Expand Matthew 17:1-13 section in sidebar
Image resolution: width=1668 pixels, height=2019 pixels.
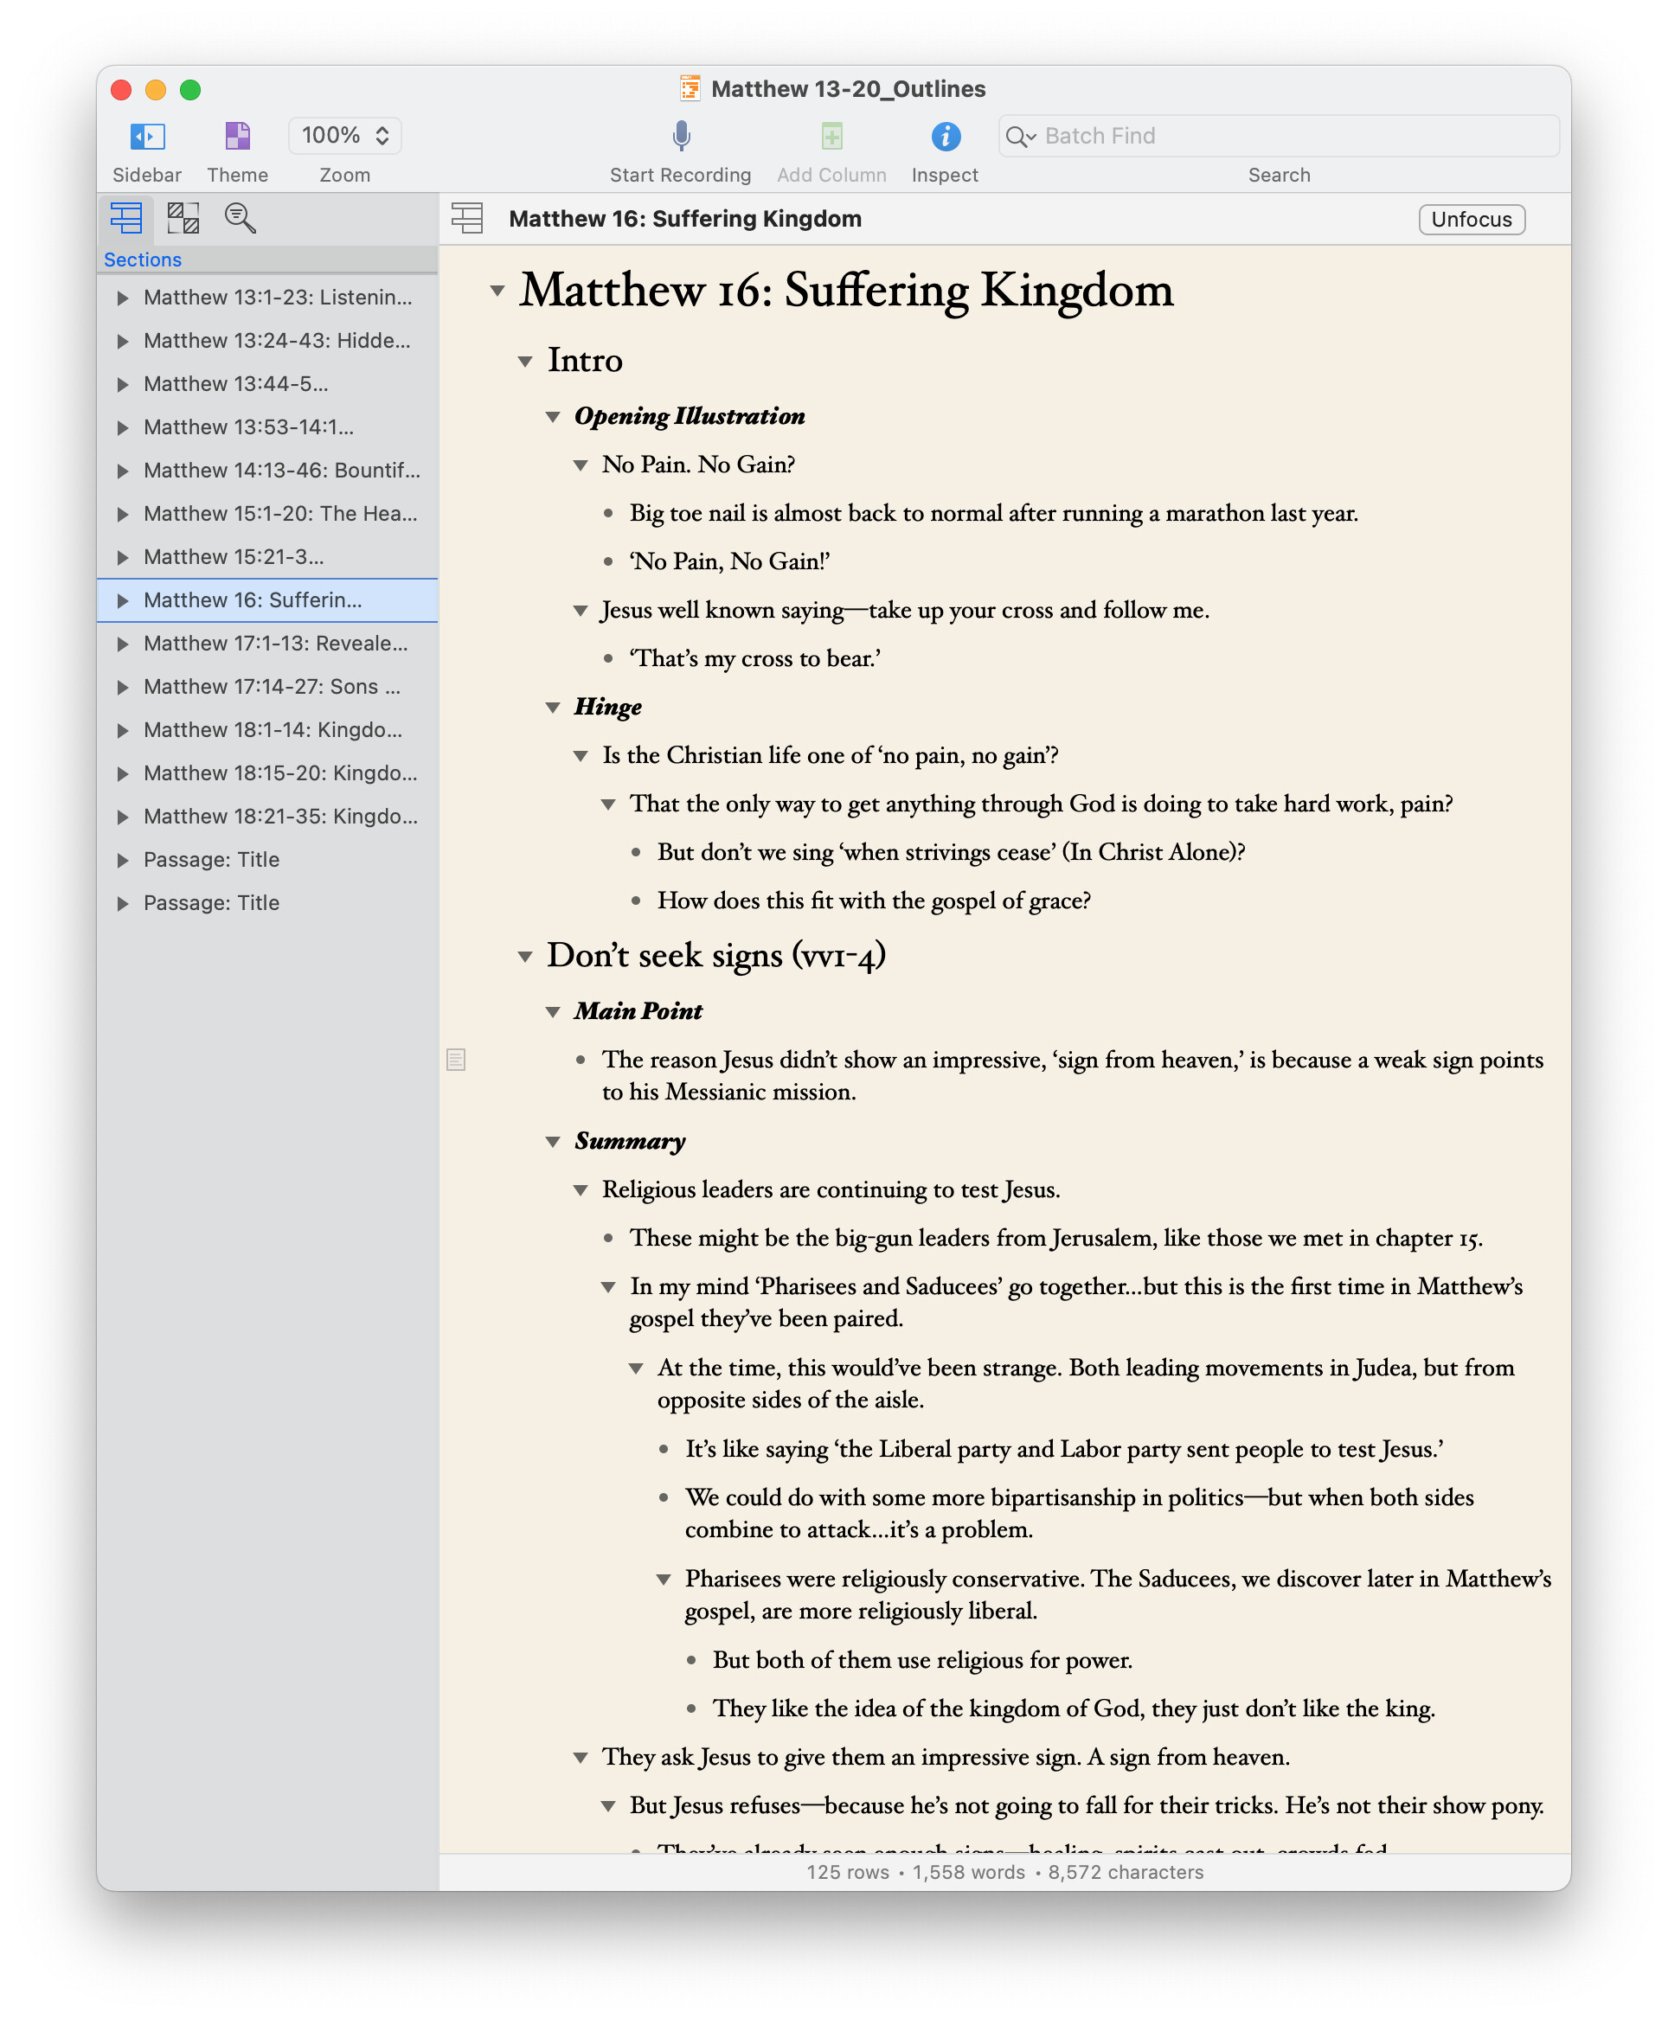(122, 644)
